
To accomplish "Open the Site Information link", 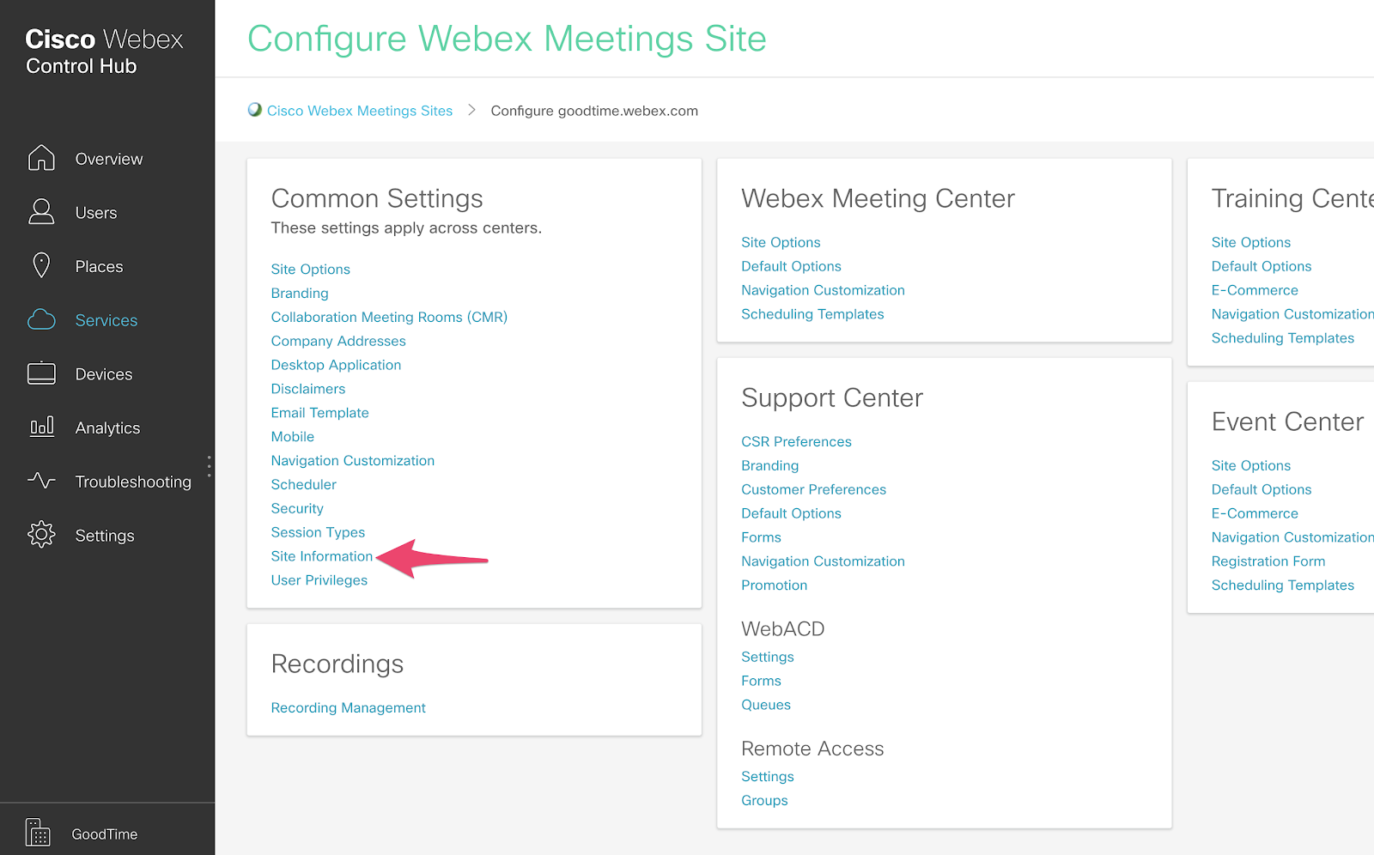I will (322, 556).
